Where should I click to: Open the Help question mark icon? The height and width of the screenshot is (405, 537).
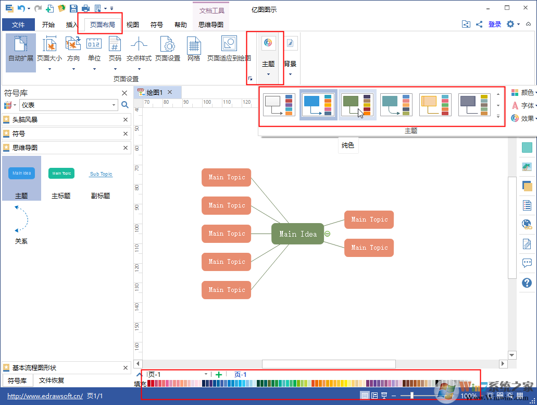tap(527, 283)
